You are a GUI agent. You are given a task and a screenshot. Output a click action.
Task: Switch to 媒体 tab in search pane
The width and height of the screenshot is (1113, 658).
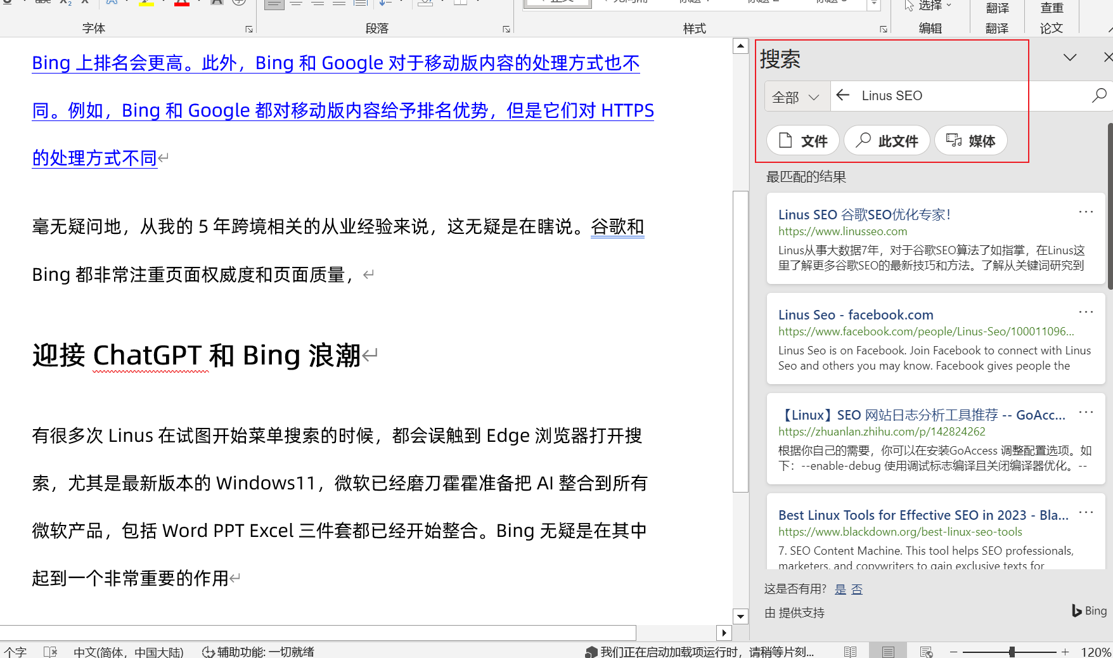(970, 140)
